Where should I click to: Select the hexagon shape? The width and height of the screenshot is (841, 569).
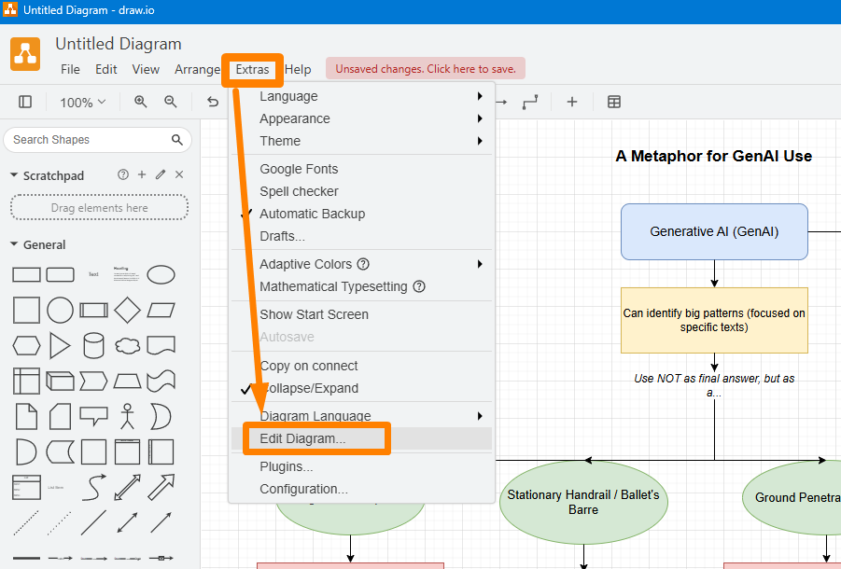(x=26, y=345)
